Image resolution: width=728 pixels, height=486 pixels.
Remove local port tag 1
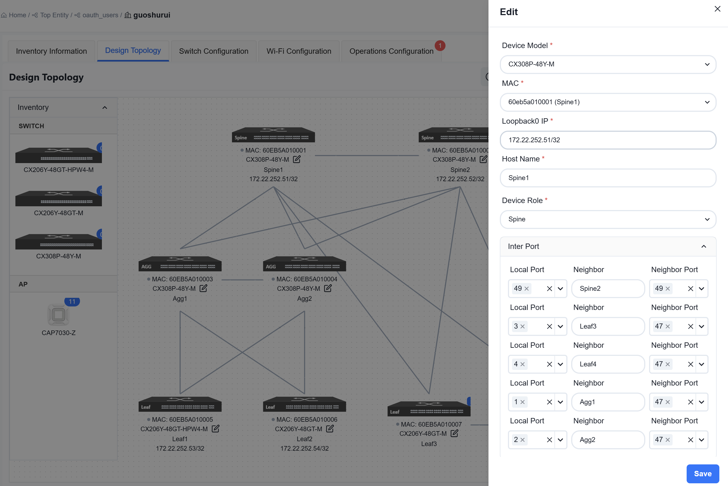pyautogui.click(x=522, y=402)
